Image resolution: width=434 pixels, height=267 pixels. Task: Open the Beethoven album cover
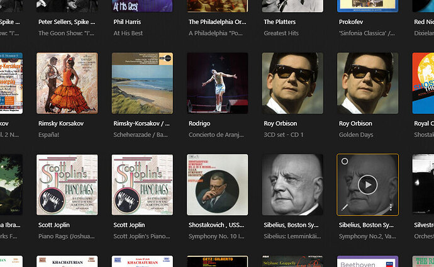(368, 261)
